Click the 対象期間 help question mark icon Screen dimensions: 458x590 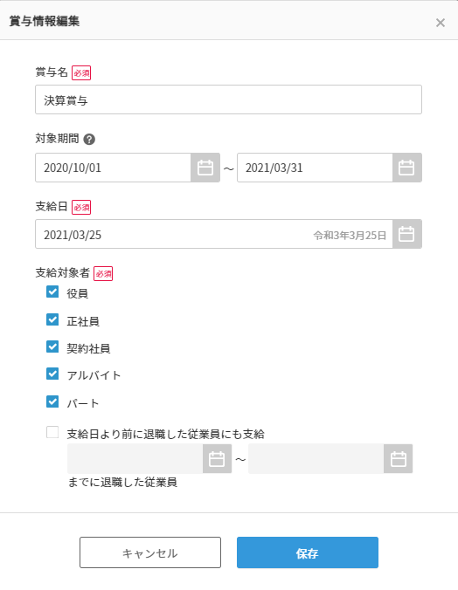click(x=89, y=140)
